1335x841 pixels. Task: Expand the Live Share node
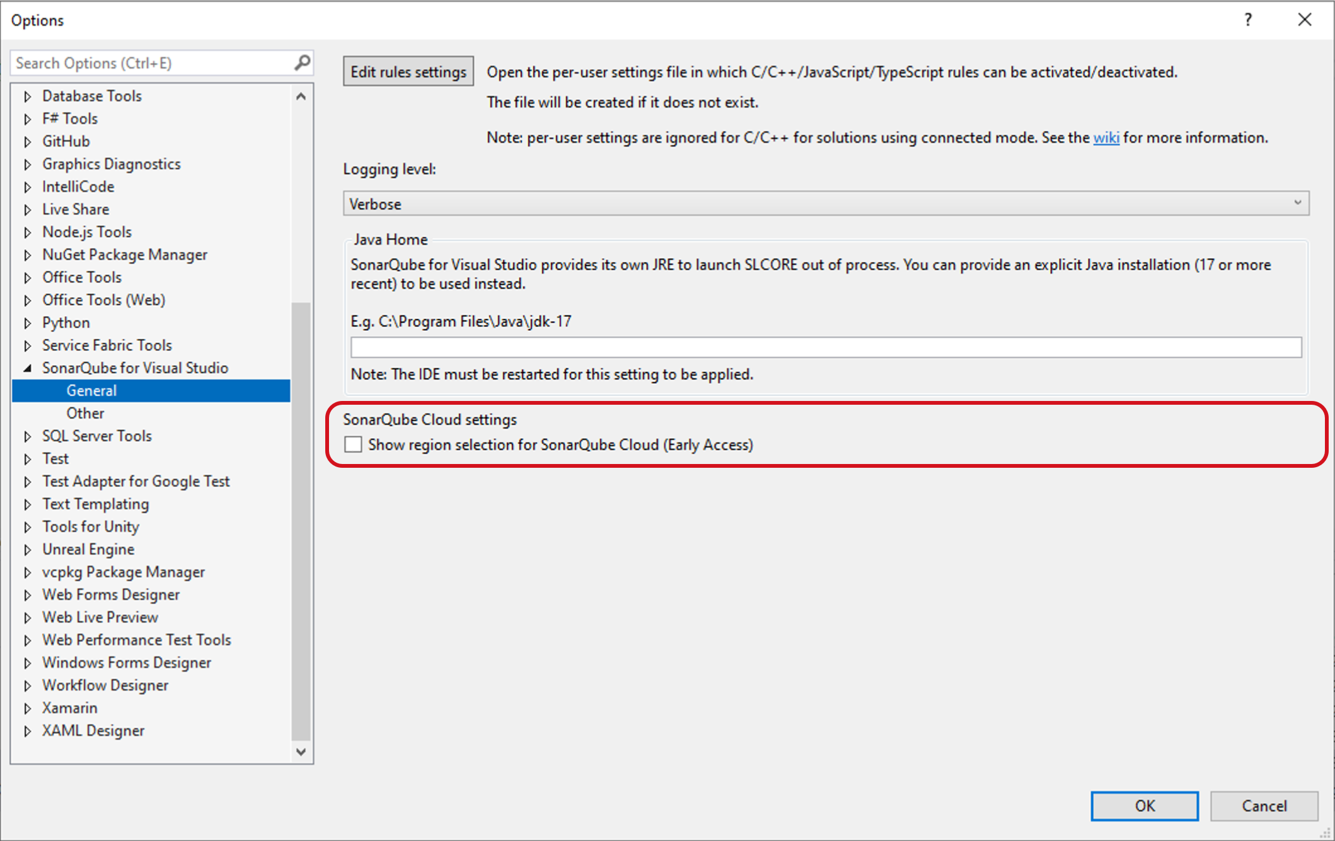pyautogui.click(x=27, y=210)
